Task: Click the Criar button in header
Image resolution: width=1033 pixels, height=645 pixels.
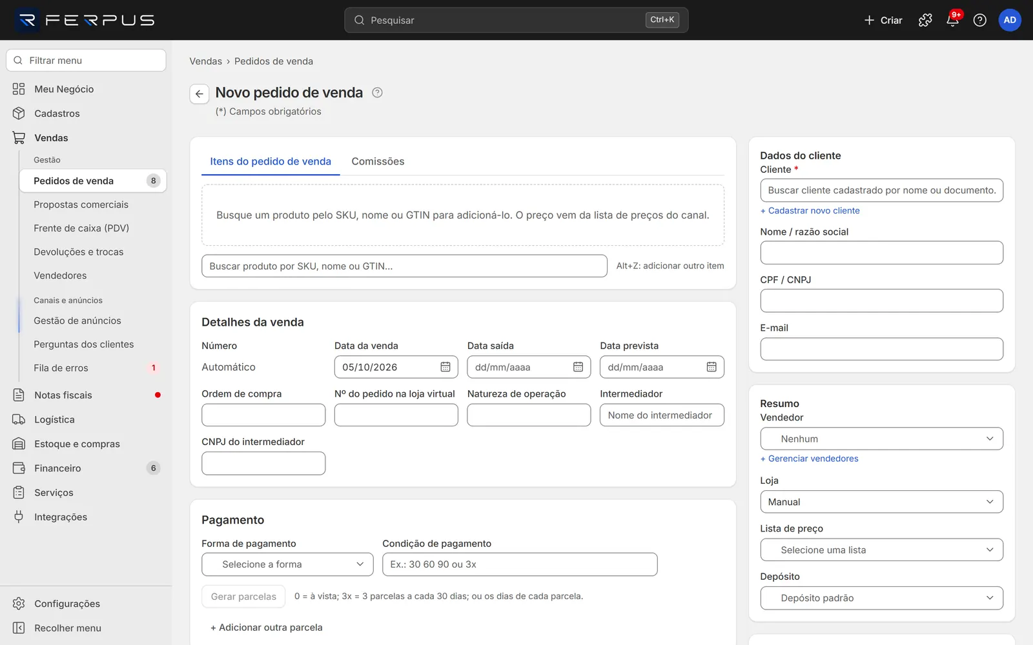Action: point(883,20)
